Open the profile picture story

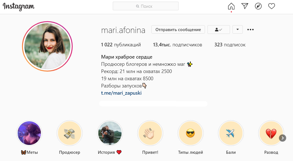tap(47, 46)
